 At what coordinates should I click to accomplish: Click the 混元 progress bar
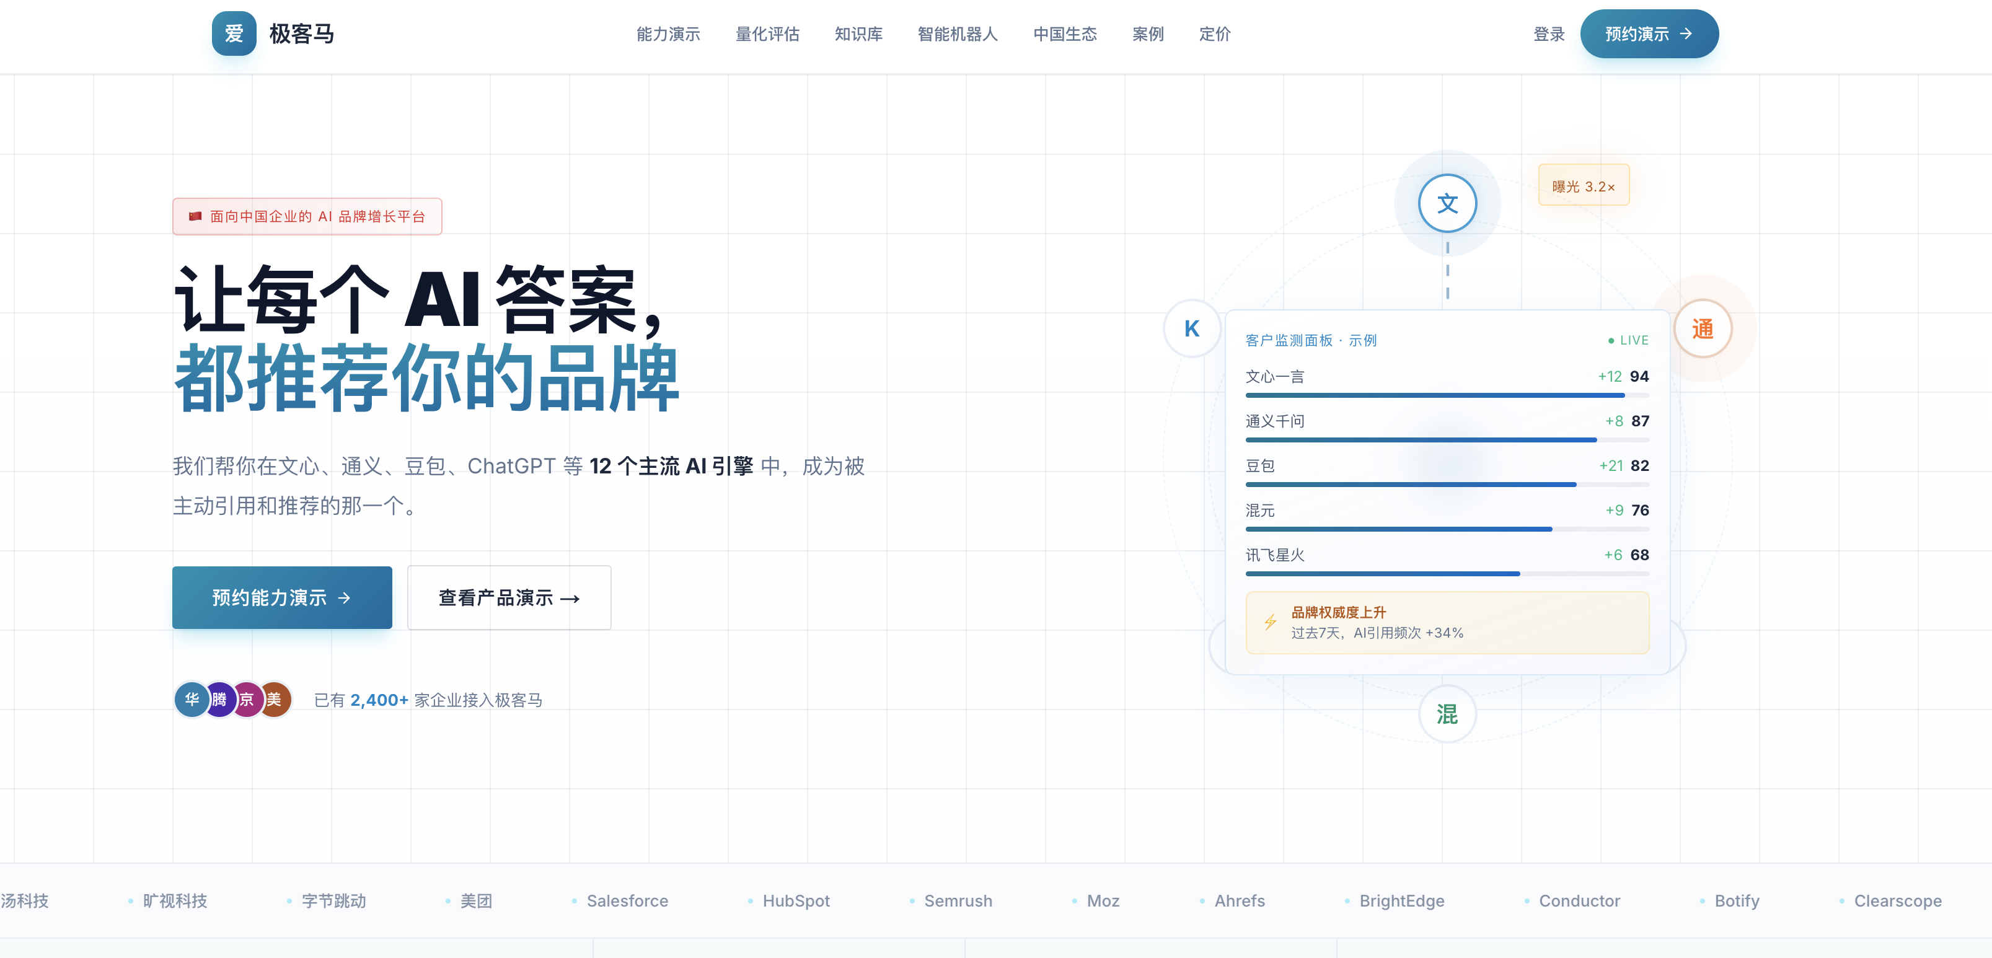click(1447, 530)
